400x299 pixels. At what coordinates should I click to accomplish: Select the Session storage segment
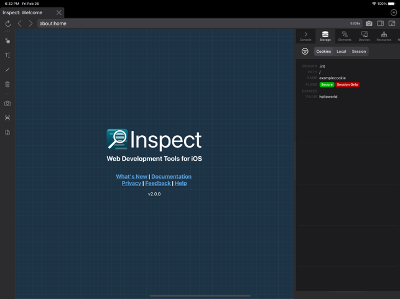(x=359, y=51)
